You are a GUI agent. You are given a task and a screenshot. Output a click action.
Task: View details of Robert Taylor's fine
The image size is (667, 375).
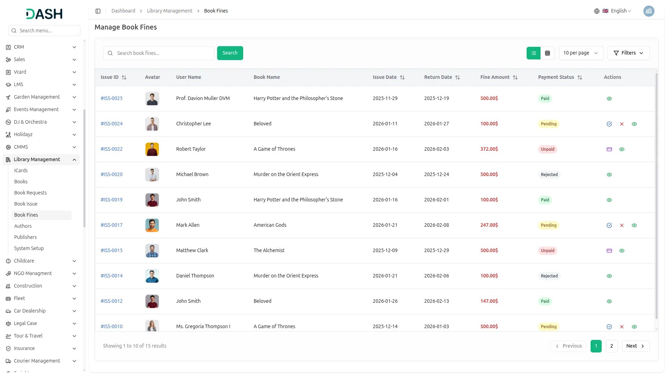(x=622, y=149)
